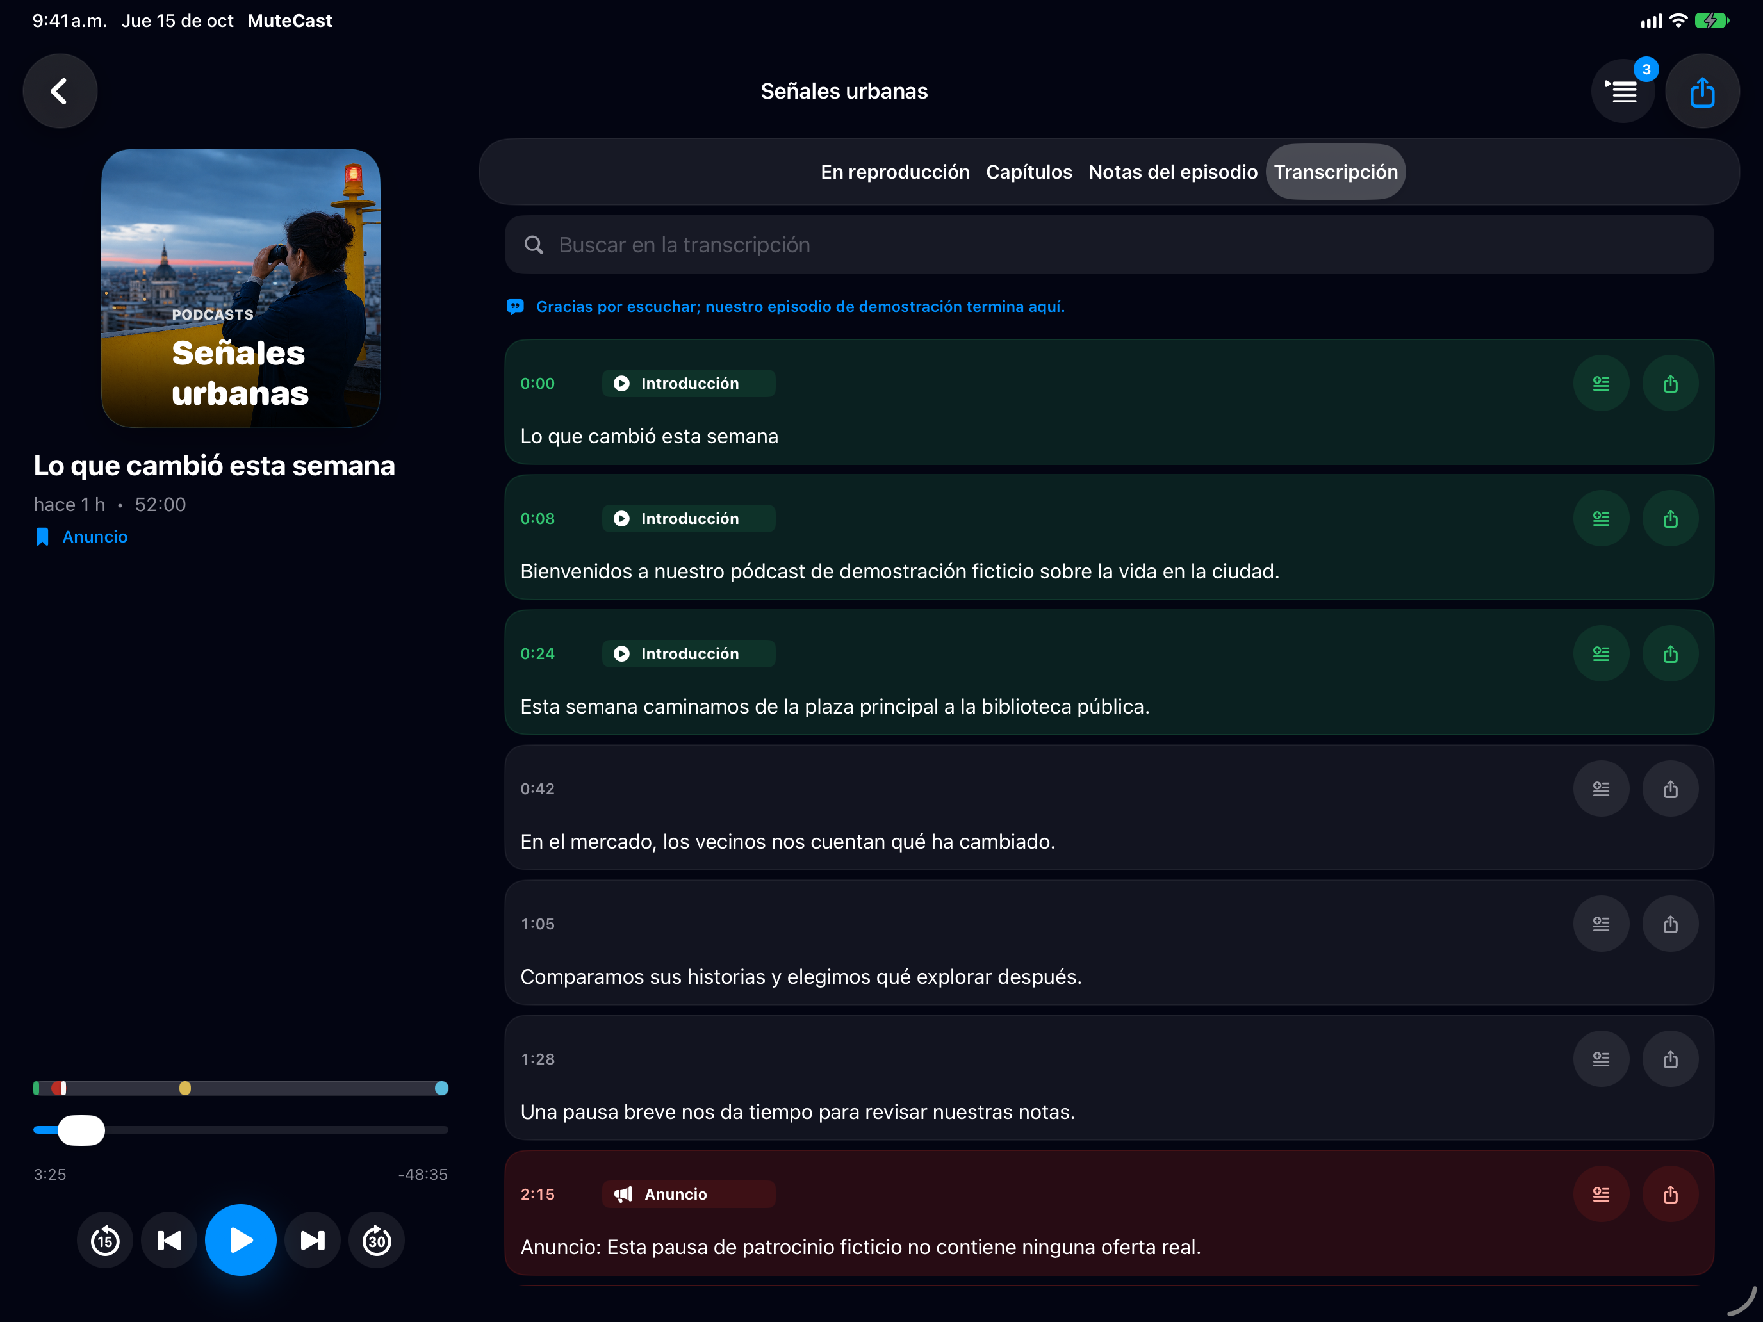1763x1322 pixels.
Task: Open details icon for 1:28 line
Action: pyautogui.click(x=1601, y=1059)
